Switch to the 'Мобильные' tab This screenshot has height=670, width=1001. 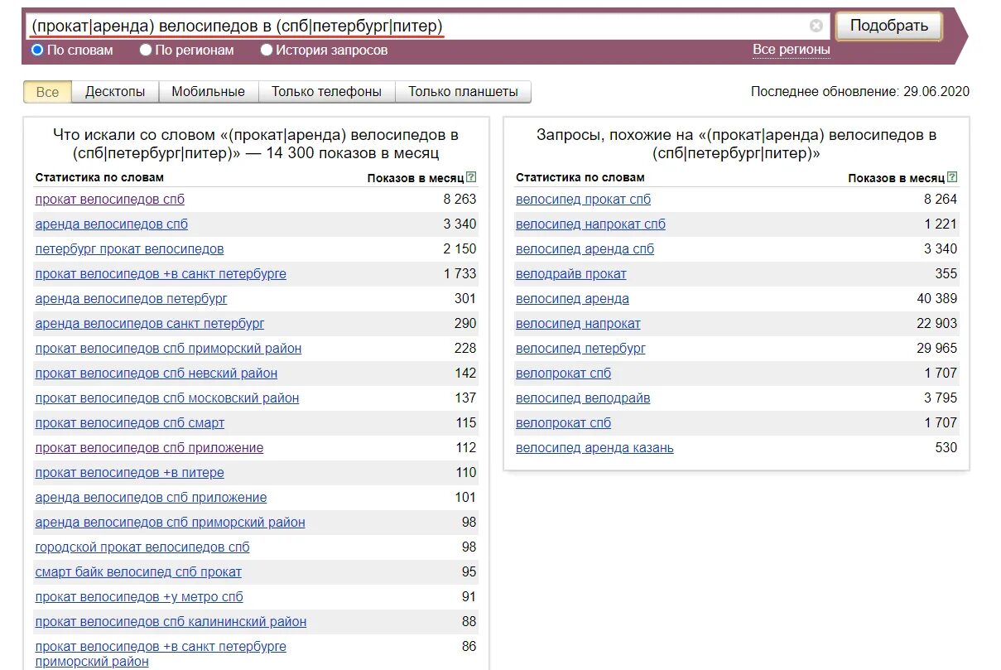pos(209,92)
